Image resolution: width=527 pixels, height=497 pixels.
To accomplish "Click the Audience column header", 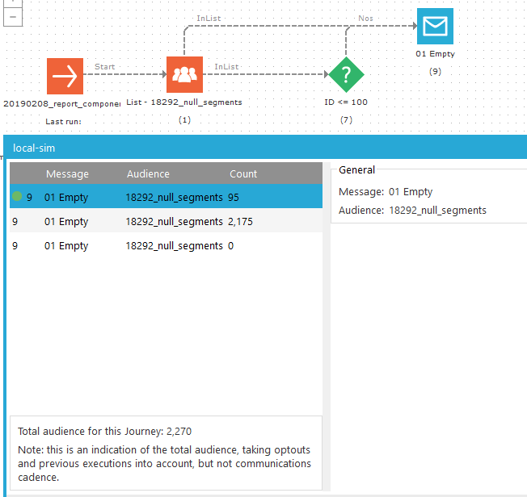I will [x=148, y=173].
